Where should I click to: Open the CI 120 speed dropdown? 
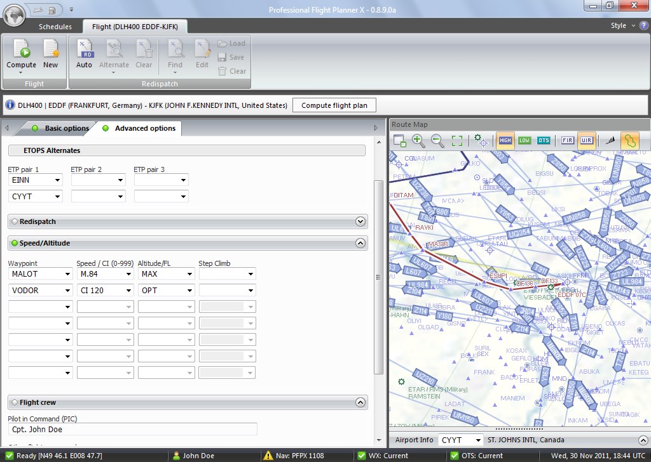coord(128,291)
